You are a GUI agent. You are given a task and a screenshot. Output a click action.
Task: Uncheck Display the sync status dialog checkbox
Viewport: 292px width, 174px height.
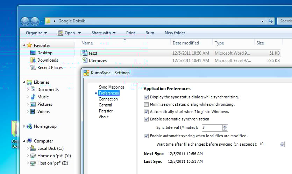pos(146,97)
